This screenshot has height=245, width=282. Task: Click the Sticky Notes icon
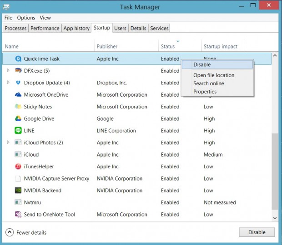click(x=18, y=106)
